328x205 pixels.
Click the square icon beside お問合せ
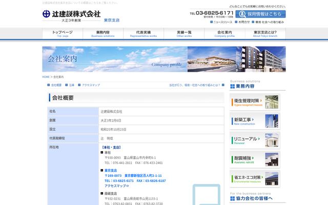pyautogui.click(x=236, y=22)
